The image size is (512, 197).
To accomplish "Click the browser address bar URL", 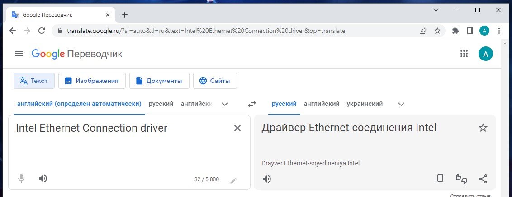I will [206, 31].
